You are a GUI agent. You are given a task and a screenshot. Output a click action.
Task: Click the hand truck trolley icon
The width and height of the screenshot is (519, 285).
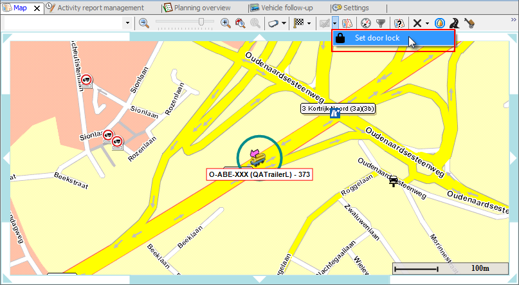click(470, 23)
